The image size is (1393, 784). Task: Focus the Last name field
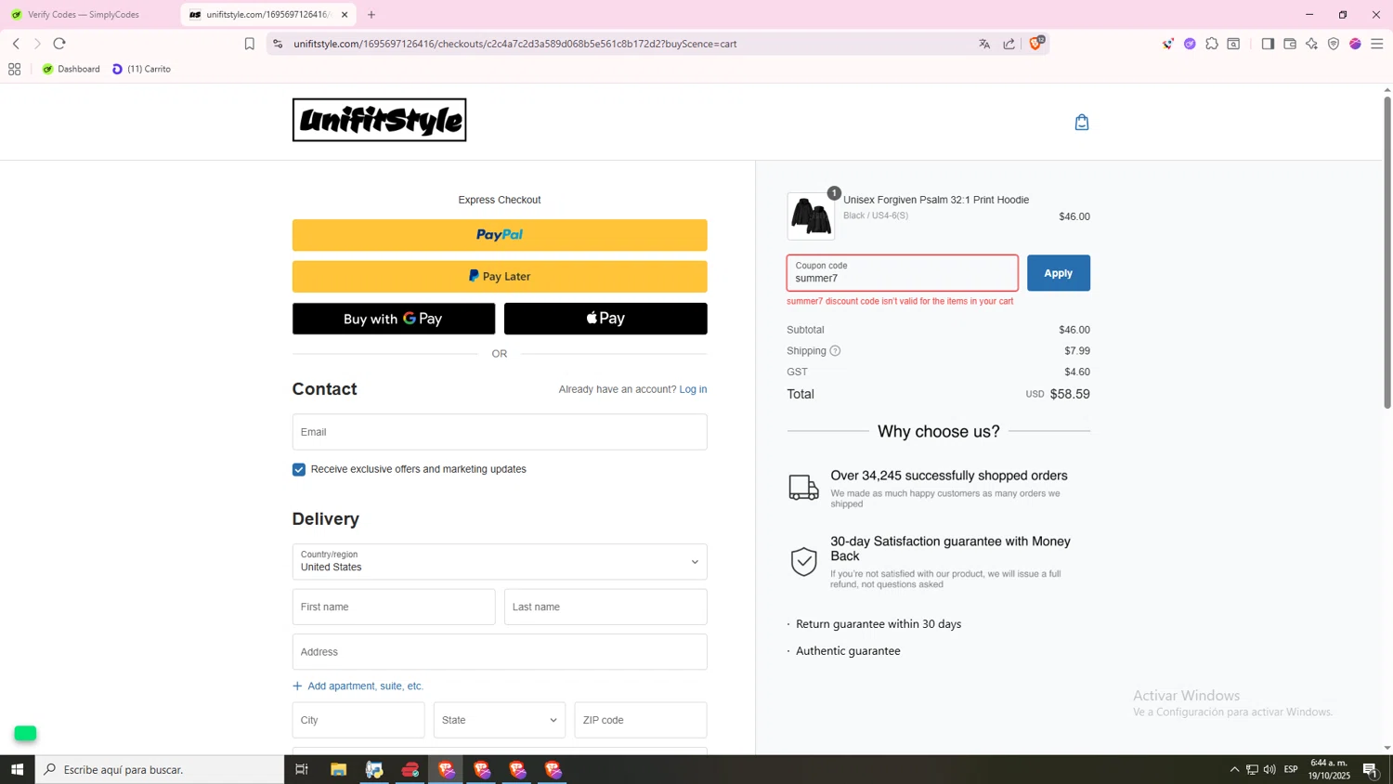(605, 607)
